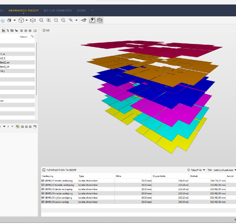
Task: Open the Score tab
Action: [81, 10]
